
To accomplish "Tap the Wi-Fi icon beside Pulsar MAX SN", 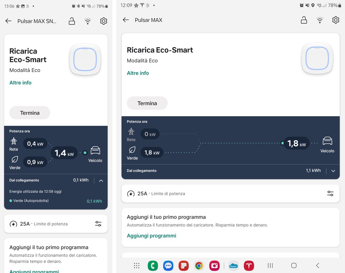I will [x=88, y=21].
